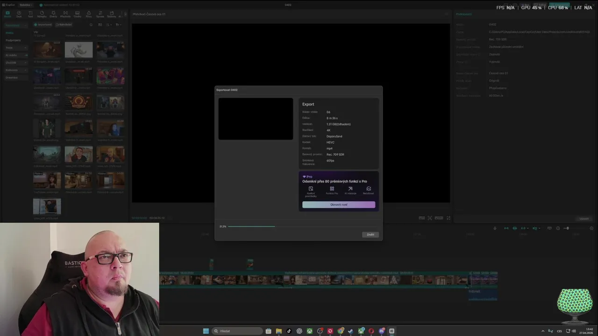Screen dimensions: 598x336
Task: Open the Titulky captions tab
Action: click(x=77, y=14)
